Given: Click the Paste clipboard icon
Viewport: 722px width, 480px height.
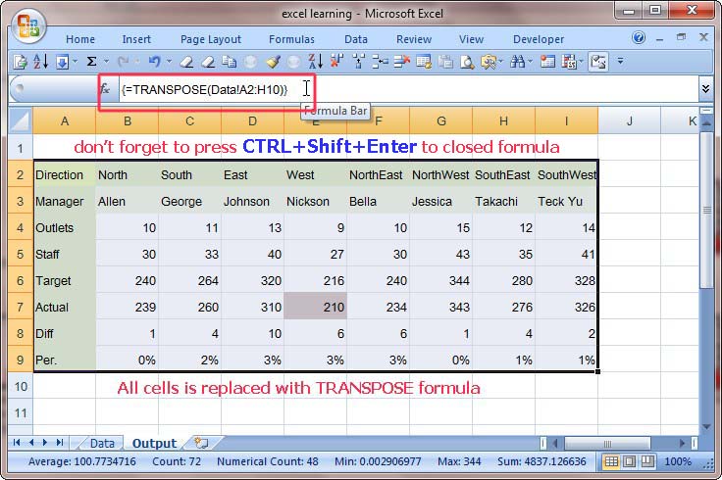Looking at the screenshot, I should [445, 62].
